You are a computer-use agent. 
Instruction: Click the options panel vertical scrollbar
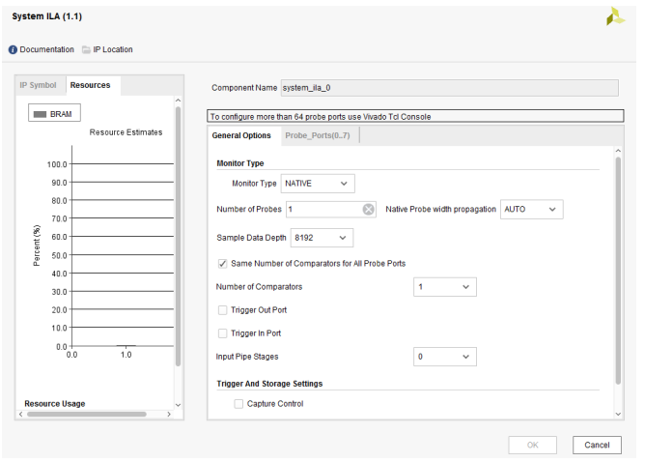(618, 271)
